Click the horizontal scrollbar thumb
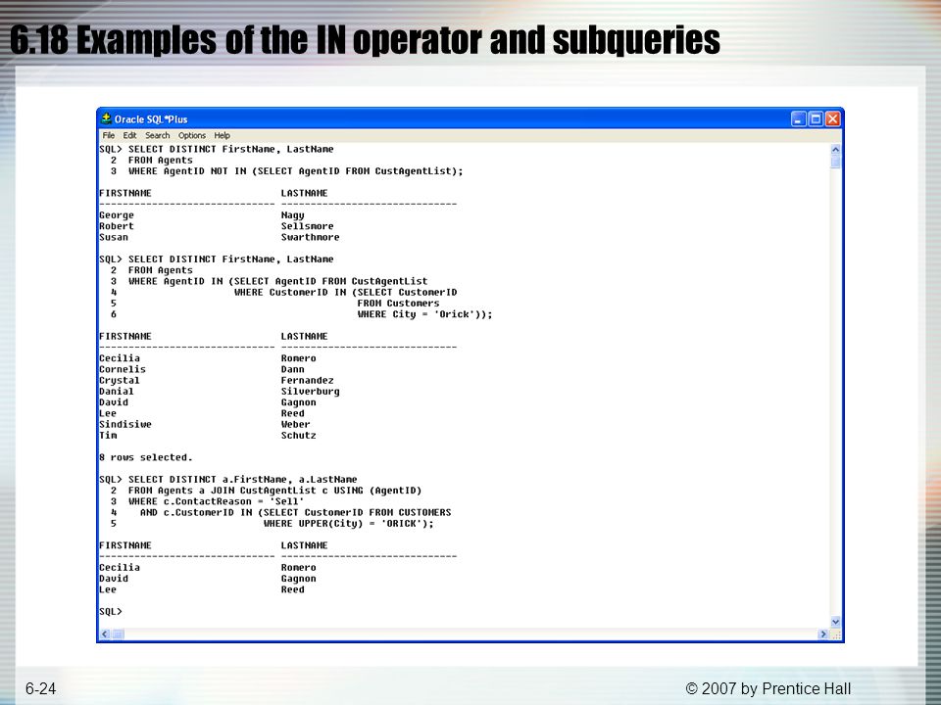 coord(119,634)
